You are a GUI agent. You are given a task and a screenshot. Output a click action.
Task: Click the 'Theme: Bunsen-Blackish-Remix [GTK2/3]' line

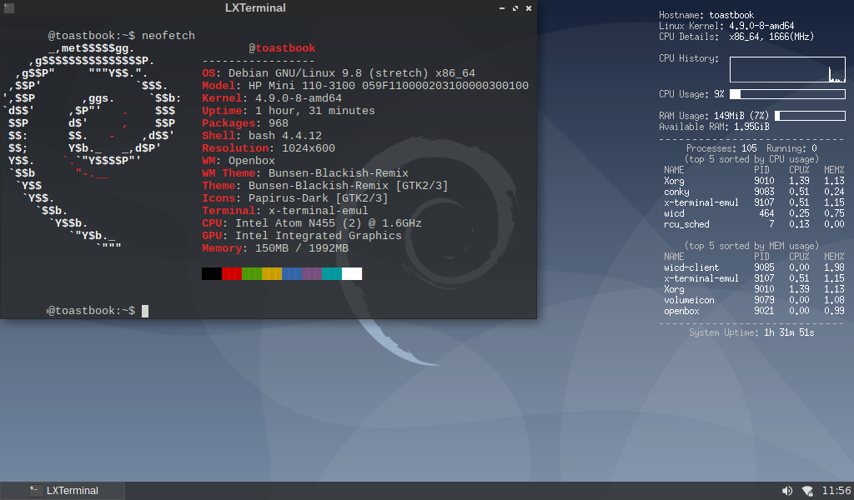pos(325,186)
